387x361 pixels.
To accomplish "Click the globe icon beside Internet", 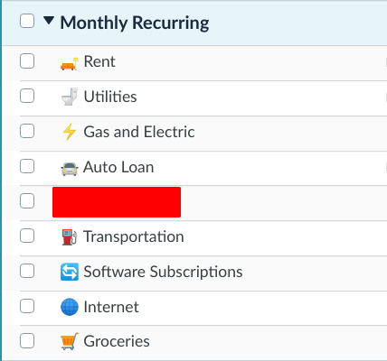I will (x=70, y=307).
